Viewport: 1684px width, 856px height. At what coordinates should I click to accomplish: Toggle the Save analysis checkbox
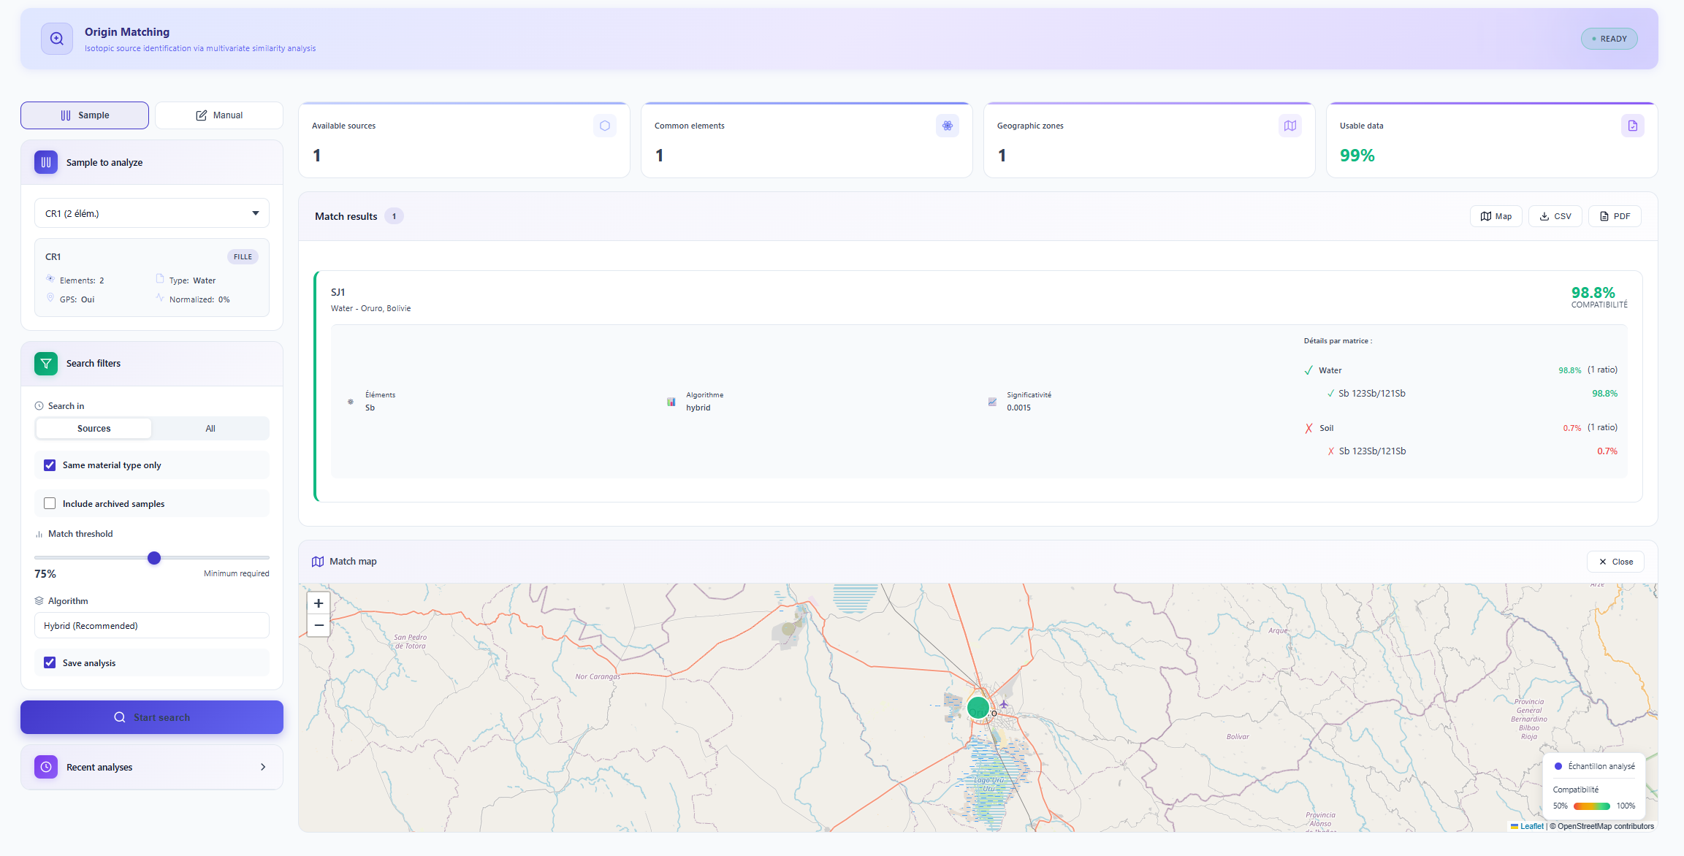tap(50, 663)
